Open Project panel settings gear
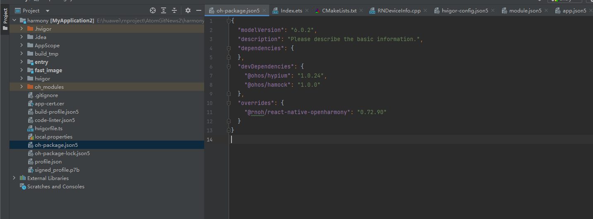Screen dimensions: 593x219 (x=188, y=10)
